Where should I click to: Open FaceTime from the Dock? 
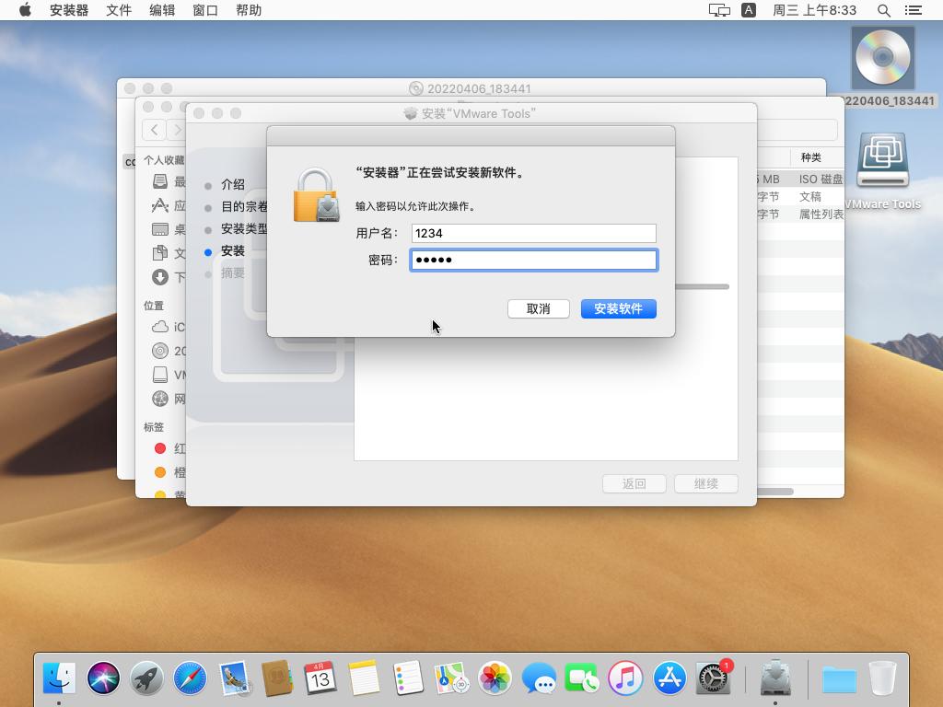tap(582, 678)
